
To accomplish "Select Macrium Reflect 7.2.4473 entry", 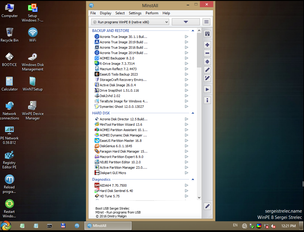I will tap(118, 69).
